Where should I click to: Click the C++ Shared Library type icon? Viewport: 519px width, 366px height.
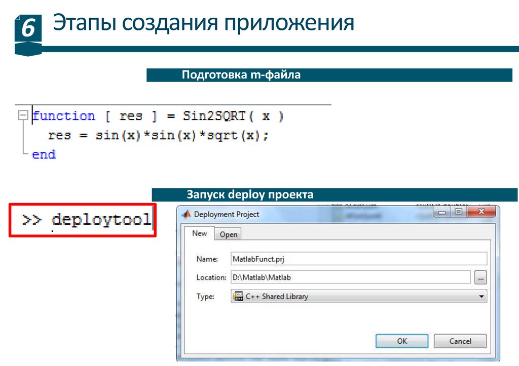237,297
